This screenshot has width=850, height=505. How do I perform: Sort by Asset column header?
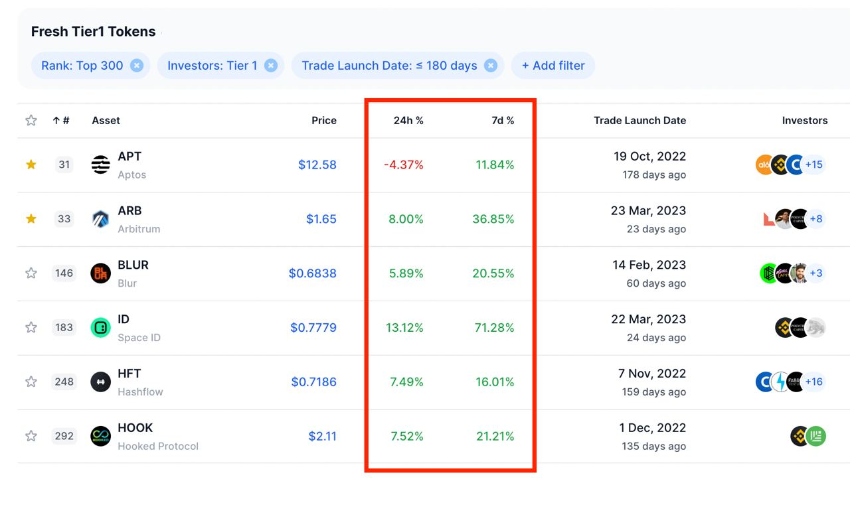106,120
